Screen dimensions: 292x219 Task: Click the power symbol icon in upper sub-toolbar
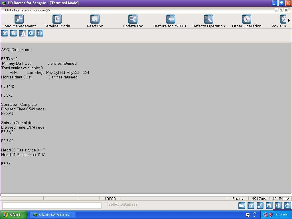[x=40, y=33]
